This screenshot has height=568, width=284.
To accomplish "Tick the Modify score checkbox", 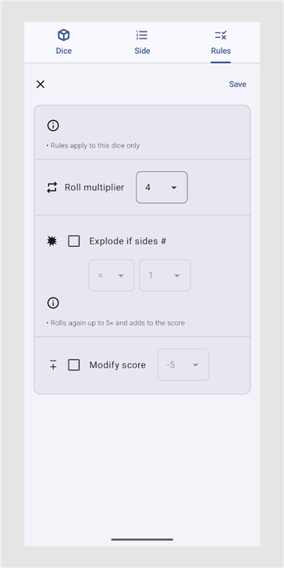I will click(x=74, y=365).
